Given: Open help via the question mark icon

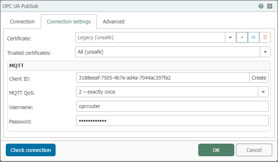Looking at the screenshot, I should 261,6.
